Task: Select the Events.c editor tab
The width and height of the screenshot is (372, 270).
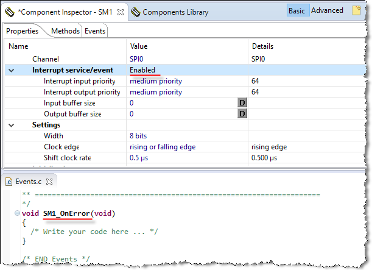Action: (29, 182)
